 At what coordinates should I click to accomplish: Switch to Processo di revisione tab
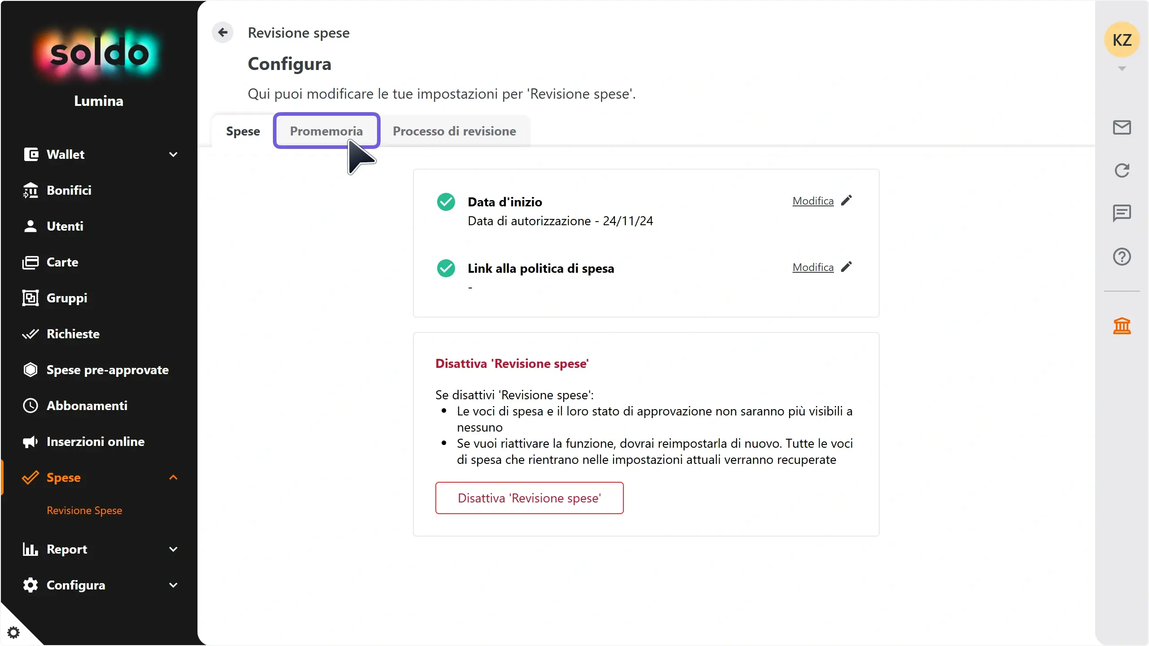tap(454, 131)
